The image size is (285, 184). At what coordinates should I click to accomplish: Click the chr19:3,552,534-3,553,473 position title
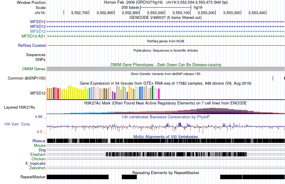click(x=197, y=2)
